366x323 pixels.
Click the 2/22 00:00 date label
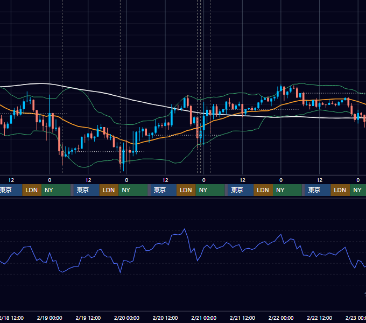click(281, 318)
